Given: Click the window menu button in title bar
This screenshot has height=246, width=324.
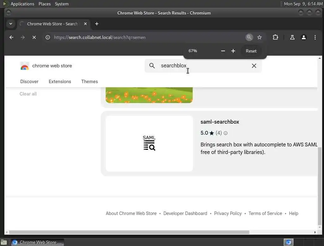Looking at the screenshot, I should [8, 13].
